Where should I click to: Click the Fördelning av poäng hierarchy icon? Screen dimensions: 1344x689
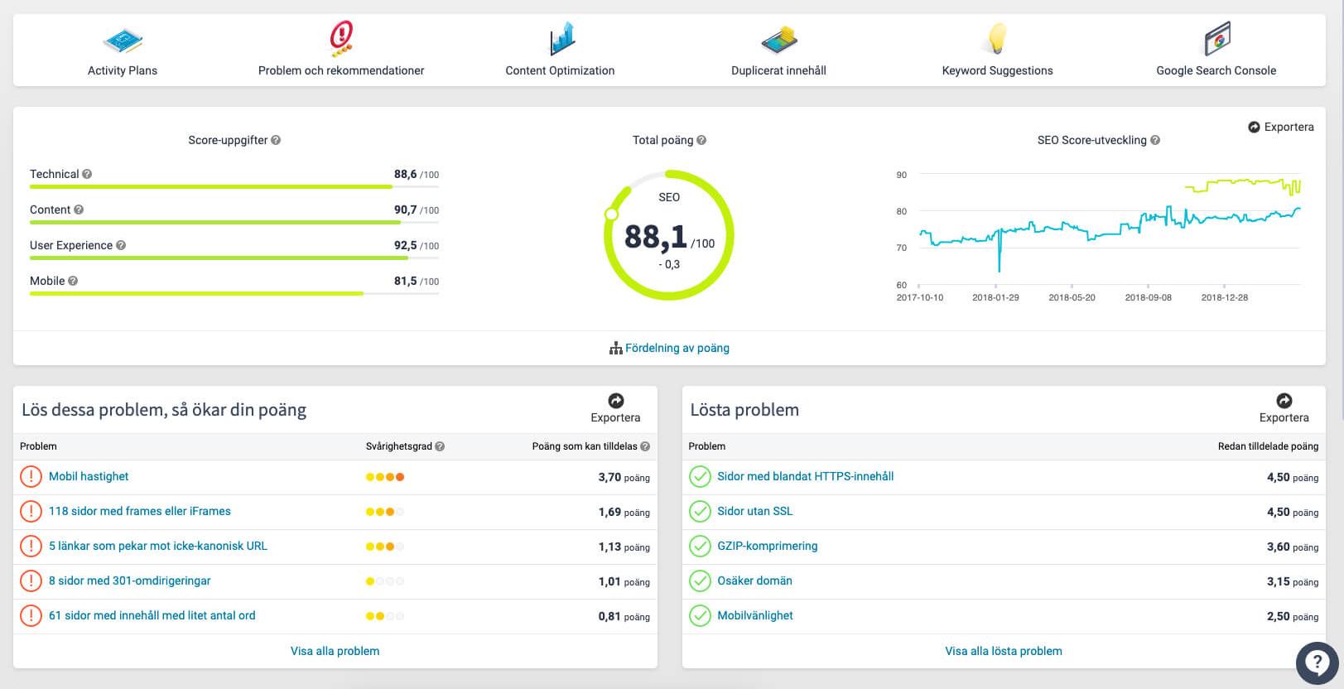[x=615, y=349]
